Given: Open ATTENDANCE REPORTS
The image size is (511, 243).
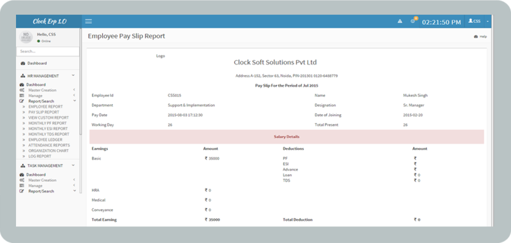Looking at the screenshot, I should tap(49, 145).
